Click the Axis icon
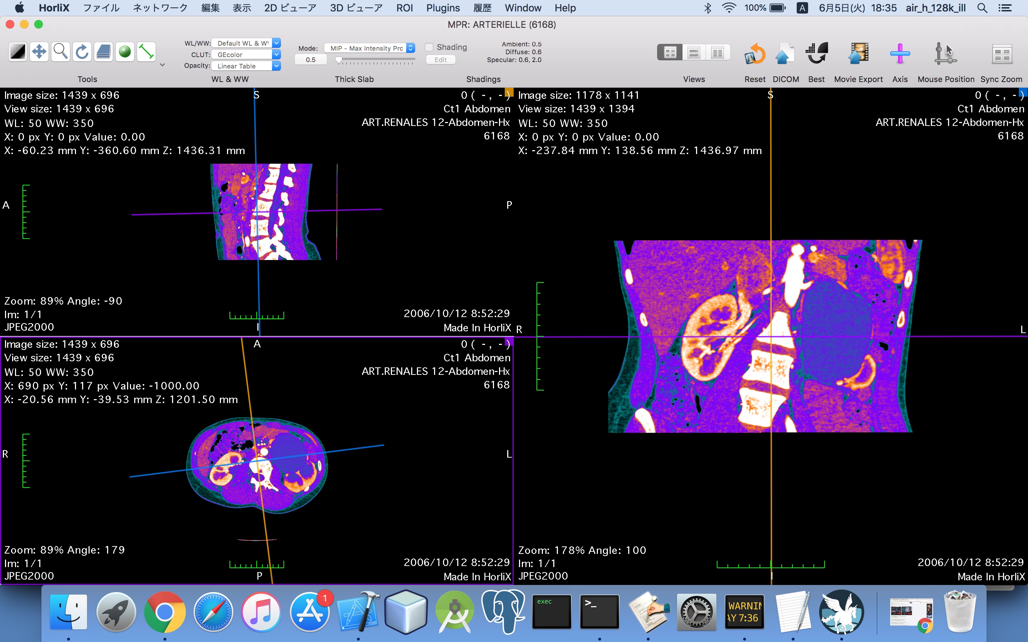1028x642 pixels. (x=900, y=53)
